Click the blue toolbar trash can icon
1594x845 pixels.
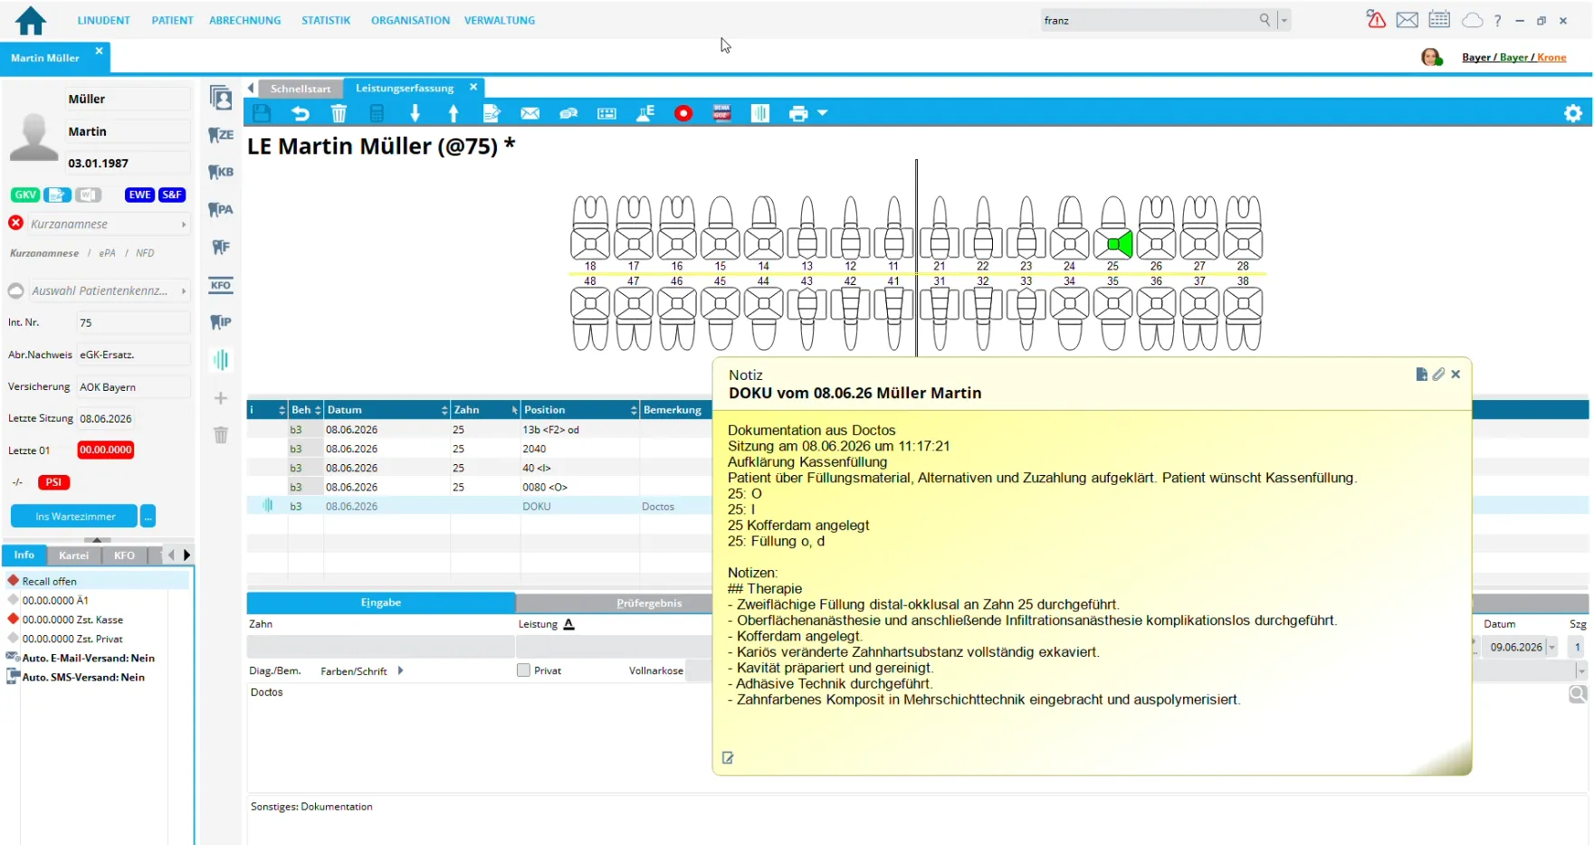click(339, 113)
